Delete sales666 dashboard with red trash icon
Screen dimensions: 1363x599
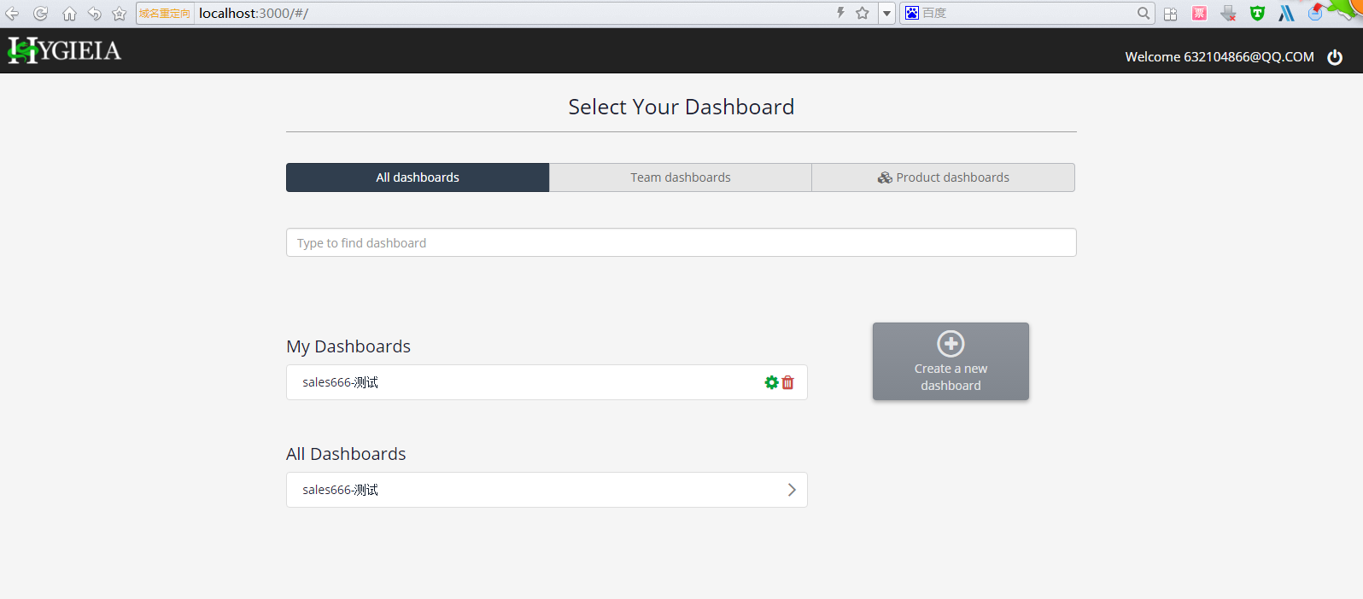pyautogui.click(x=788, y=382)
